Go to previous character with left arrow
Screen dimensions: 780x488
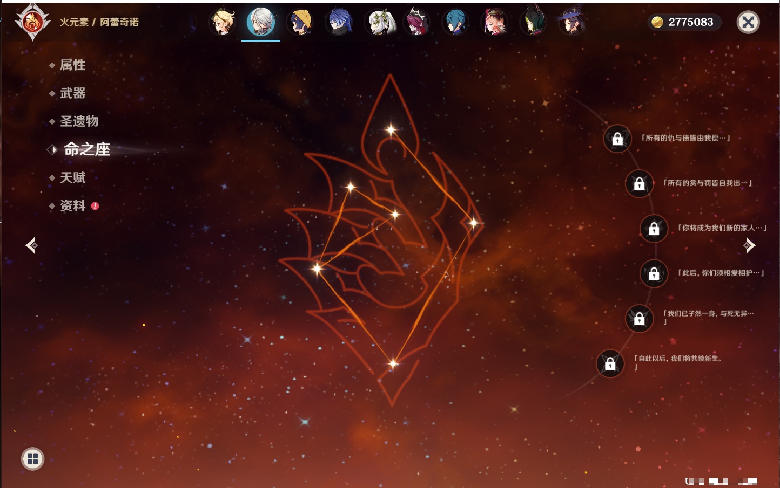[x=32, y=245]
